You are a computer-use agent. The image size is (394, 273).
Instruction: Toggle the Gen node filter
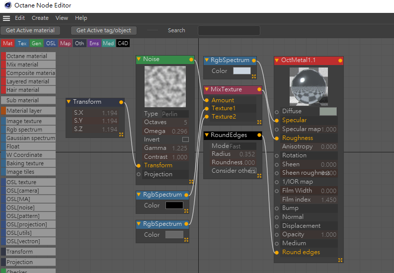[36, 43]
